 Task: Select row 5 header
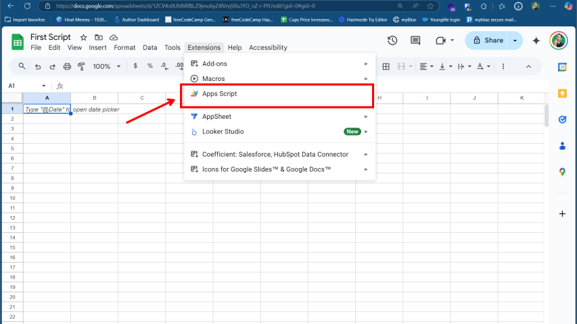point(12,148)
